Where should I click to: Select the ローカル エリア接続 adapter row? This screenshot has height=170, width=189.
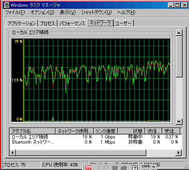click(95, 137)
